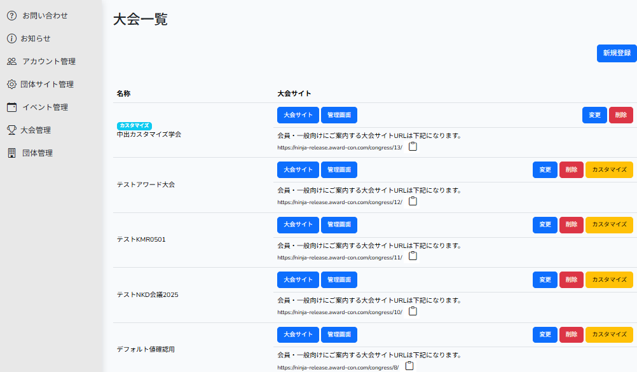Click the calendar icon for イベント管理
The image size is (637, 372).
pos(11,107)
